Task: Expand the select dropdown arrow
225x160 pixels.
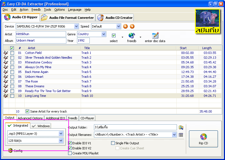Action: point(122,37)
